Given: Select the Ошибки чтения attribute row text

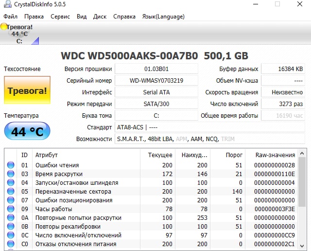Looking at the screenshot, I should 57,165.
